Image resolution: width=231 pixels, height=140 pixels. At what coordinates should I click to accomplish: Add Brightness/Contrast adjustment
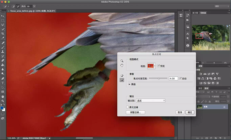pos(201,74)
